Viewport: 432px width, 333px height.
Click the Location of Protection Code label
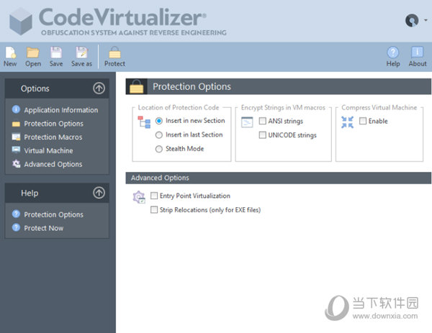[179, 108]
